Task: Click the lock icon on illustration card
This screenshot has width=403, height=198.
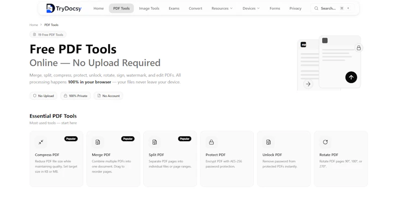Action: pyautogui.click(x=359, y=48)
